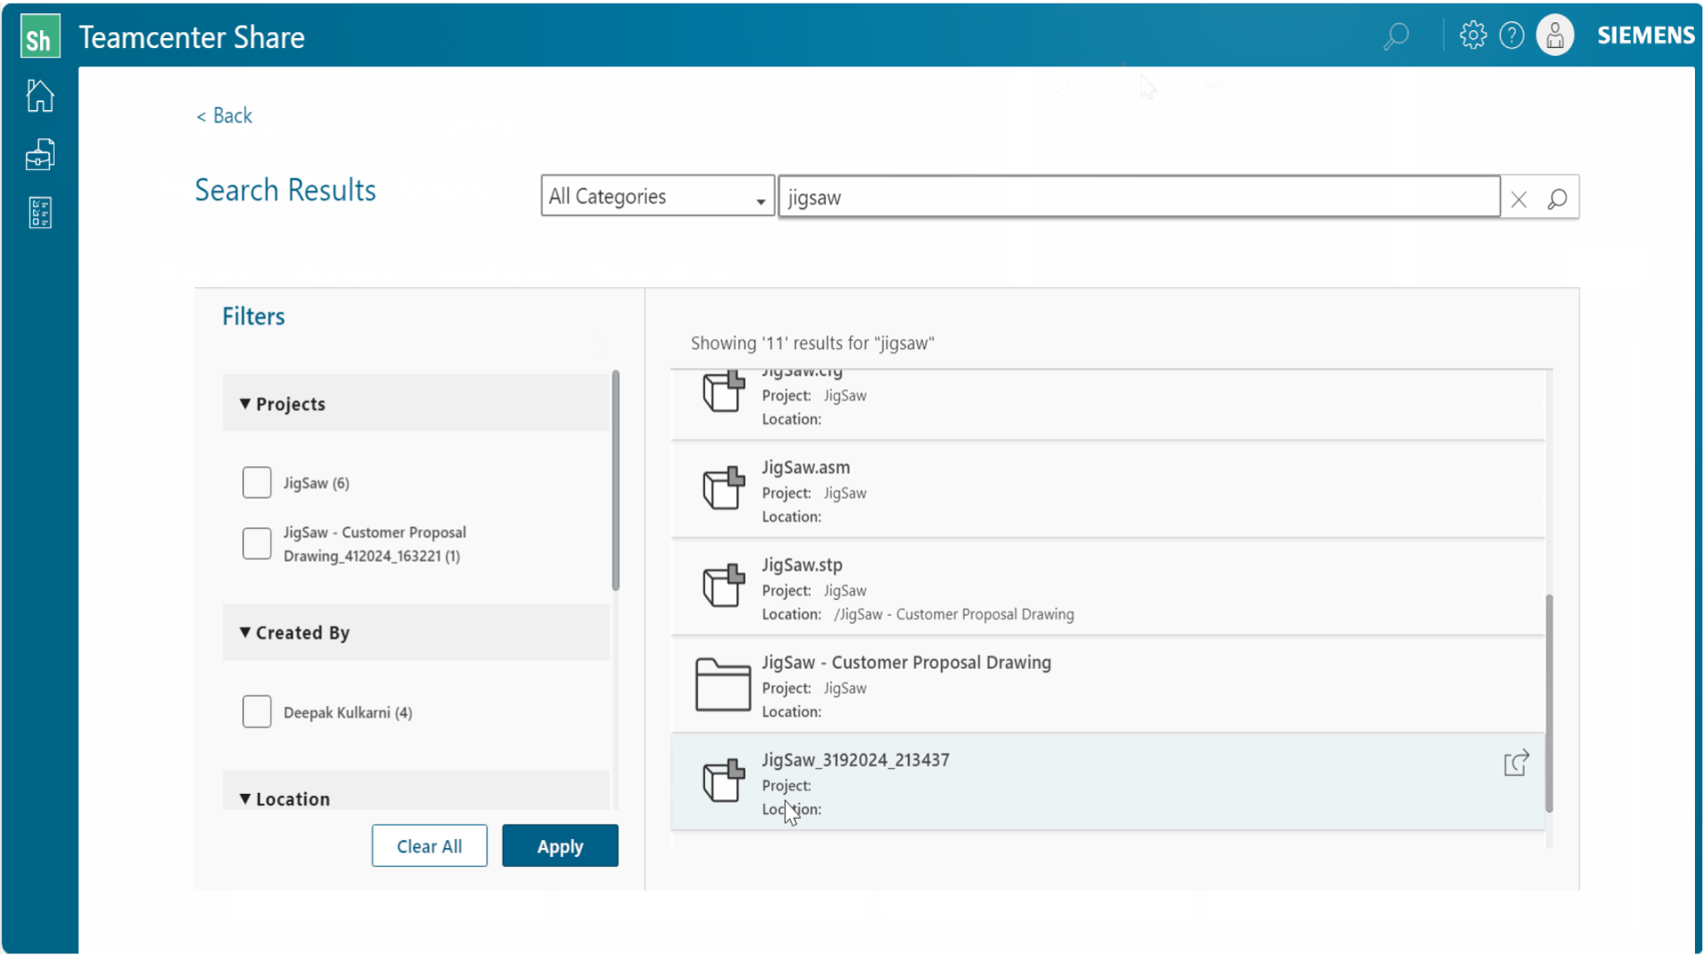Click the search magnifier in the top bar

(1395, 35)
